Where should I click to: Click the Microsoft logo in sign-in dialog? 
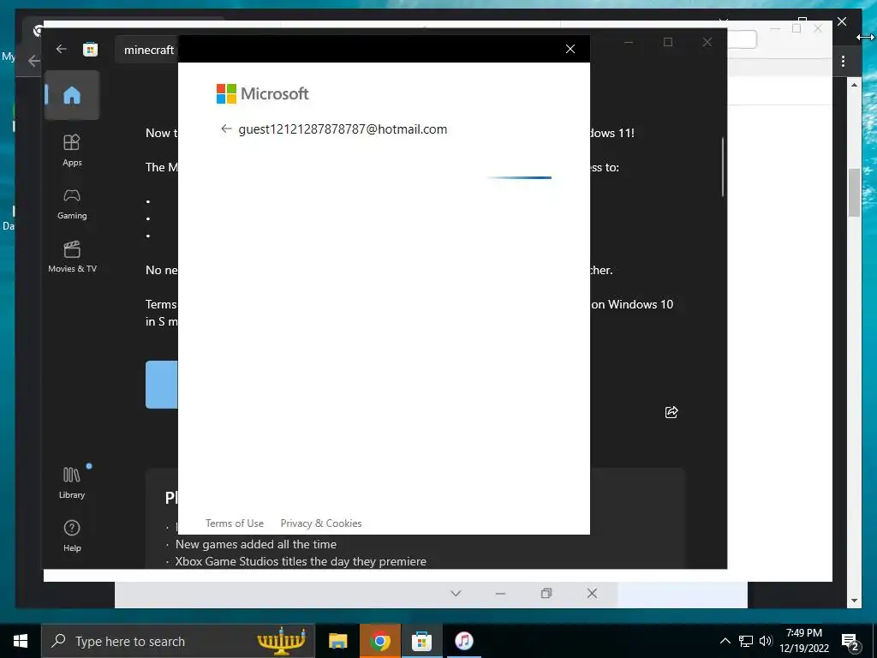pos(262,93)
